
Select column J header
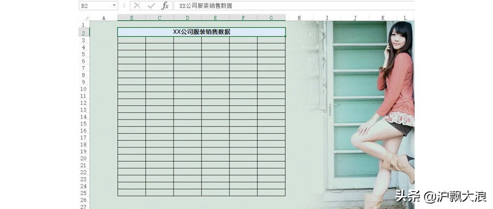355,18
